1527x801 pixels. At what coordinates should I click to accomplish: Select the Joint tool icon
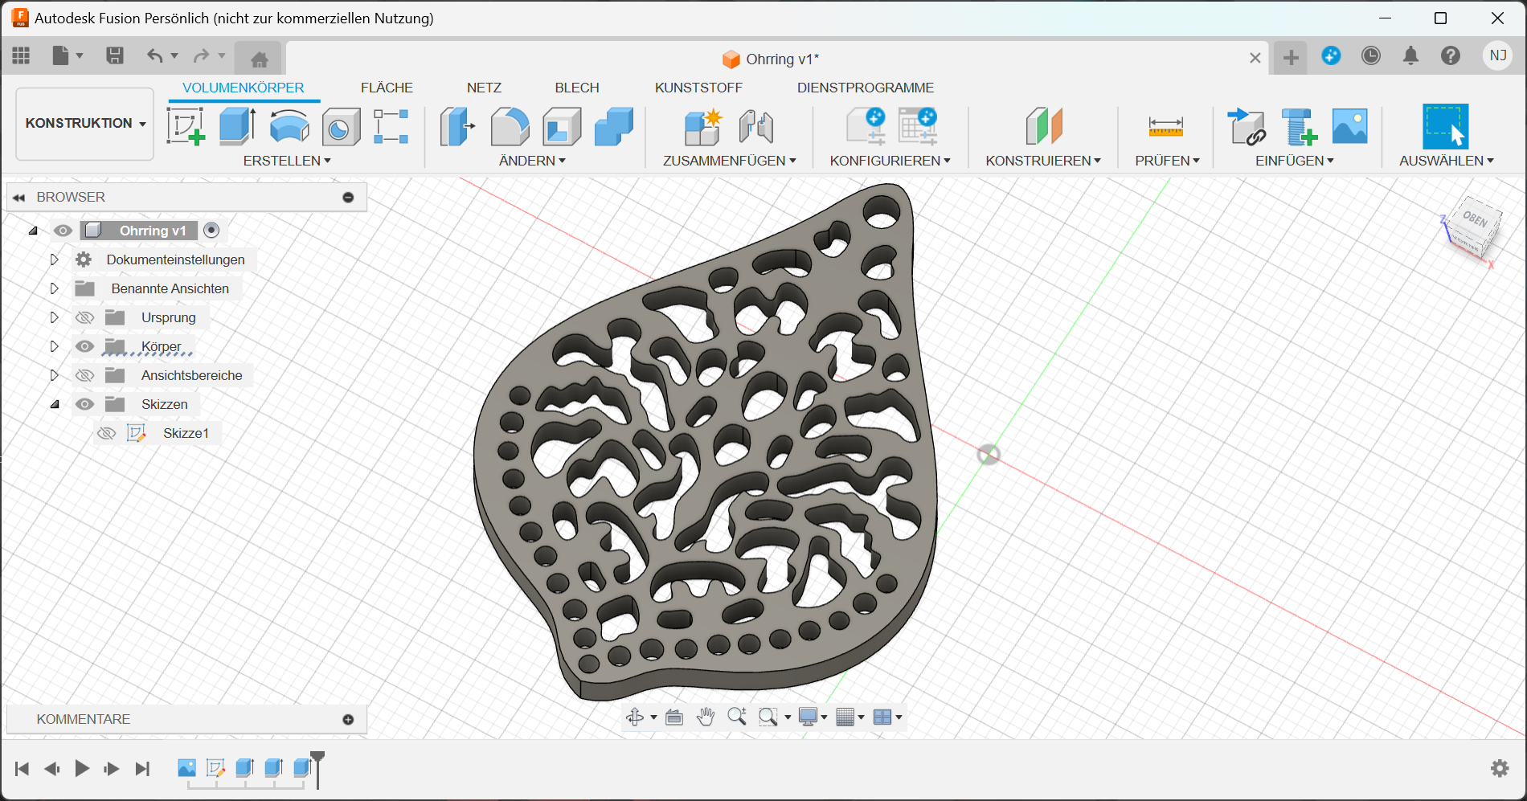pos(756,126)
